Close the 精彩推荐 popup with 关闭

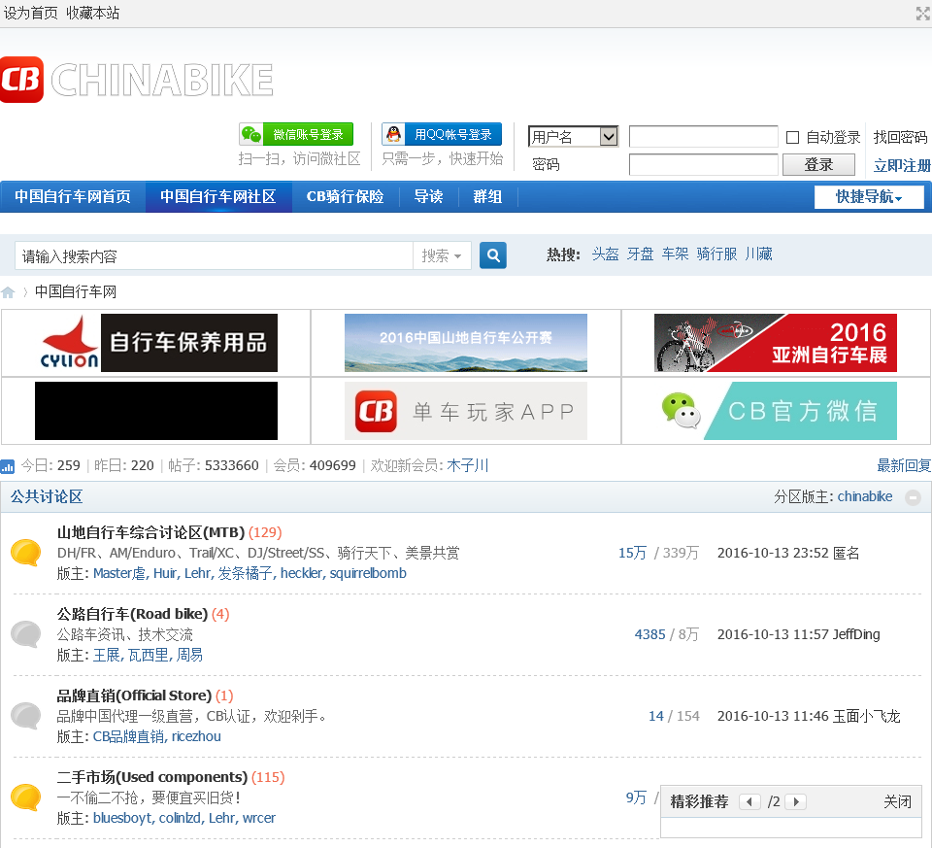[897, 801]
